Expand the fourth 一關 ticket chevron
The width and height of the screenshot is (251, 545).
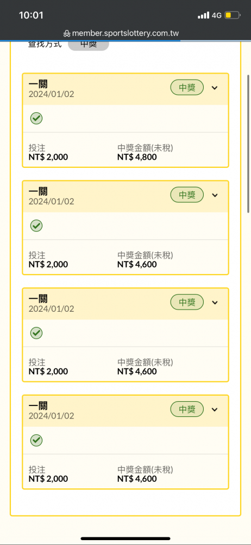pyautogui.click(x=215, y=409)
